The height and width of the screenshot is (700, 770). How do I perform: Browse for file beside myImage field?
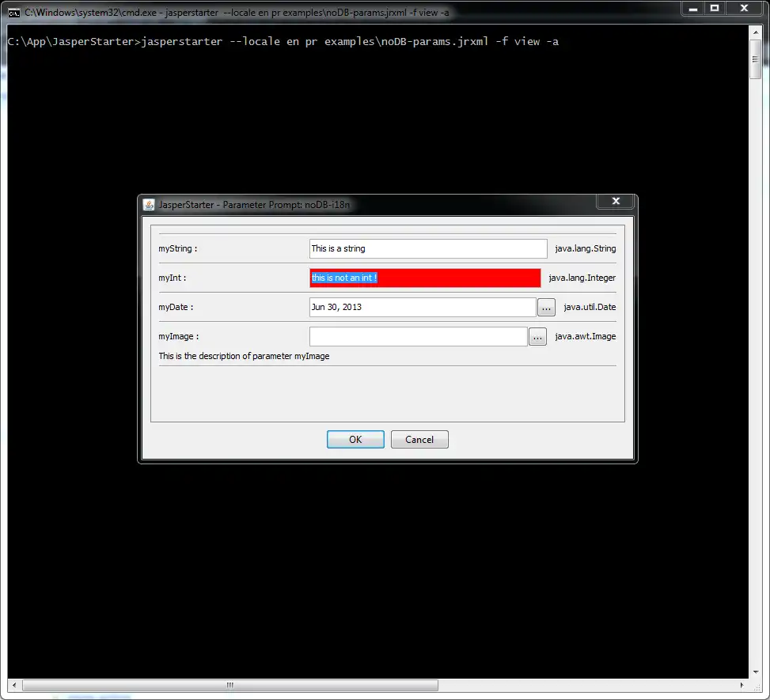[537, 337]
